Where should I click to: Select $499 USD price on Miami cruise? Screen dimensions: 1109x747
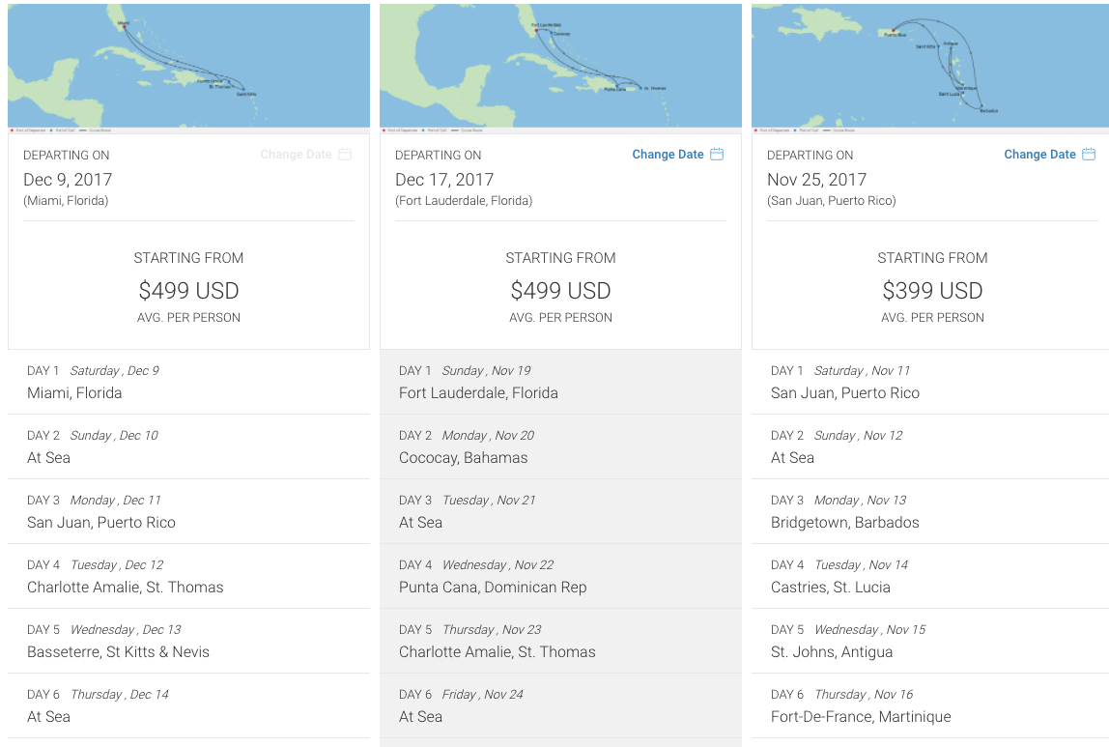click(x=188, y=291)
